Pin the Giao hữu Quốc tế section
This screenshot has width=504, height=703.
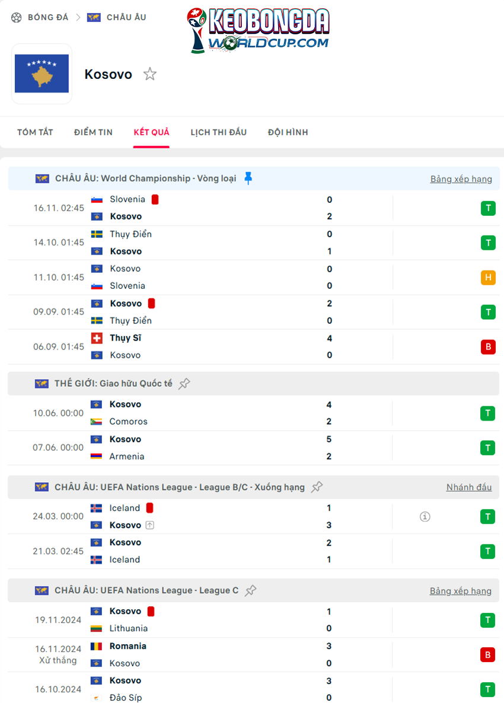(184, 383)
